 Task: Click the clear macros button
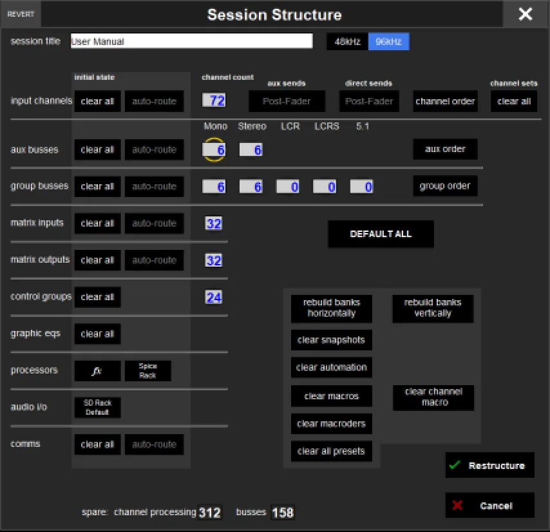332,396
